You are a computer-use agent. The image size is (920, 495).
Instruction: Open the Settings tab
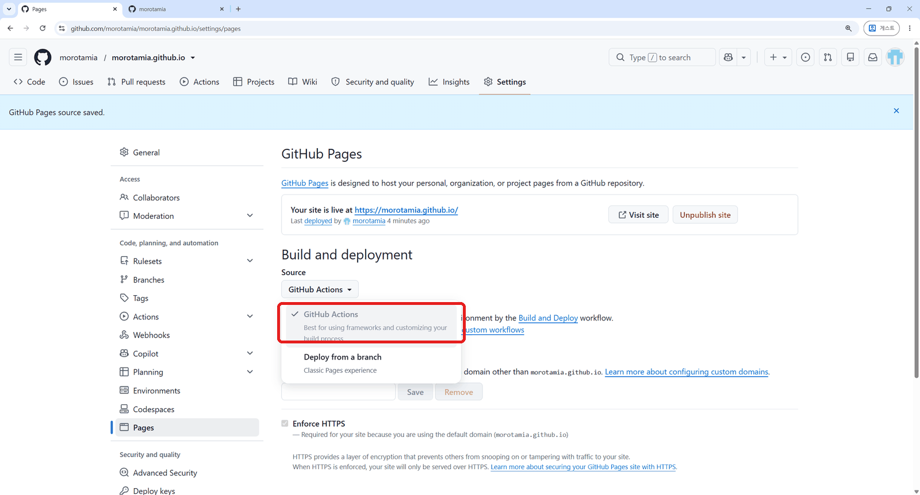pos(505,82)
